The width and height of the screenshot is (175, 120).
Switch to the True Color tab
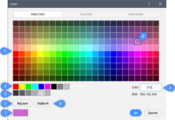coord(86,14)
